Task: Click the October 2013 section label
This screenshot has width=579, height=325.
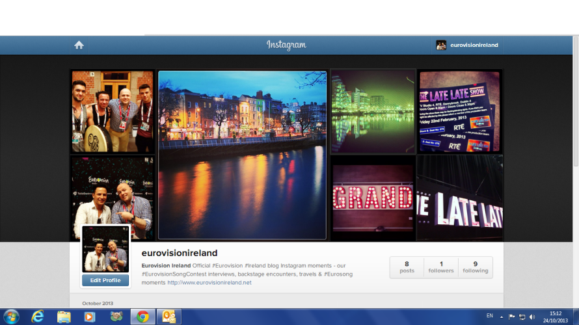Action: 98,304
